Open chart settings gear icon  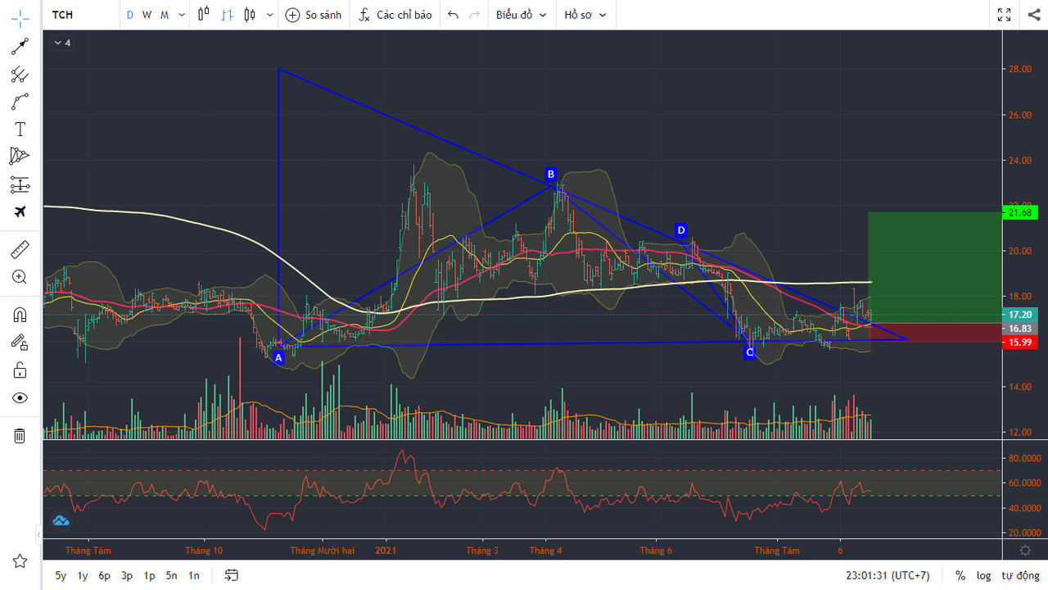point(1025,551)
